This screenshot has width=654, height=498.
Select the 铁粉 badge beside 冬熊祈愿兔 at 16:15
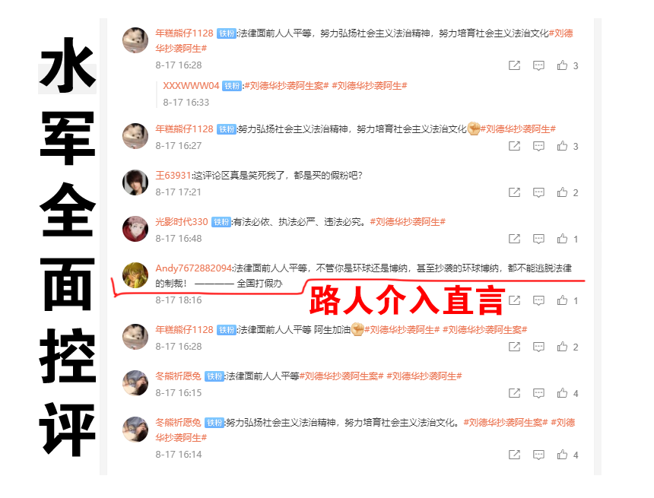[214, 376]
